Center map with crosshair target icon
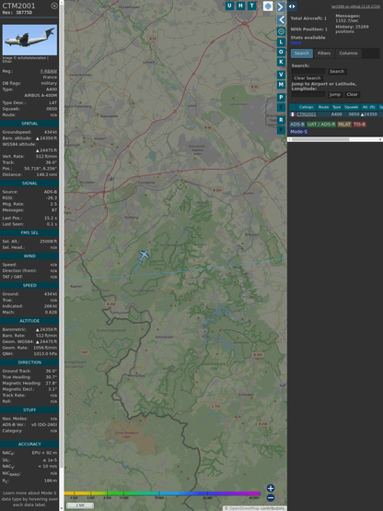383x511 pixels. point(281,31)
